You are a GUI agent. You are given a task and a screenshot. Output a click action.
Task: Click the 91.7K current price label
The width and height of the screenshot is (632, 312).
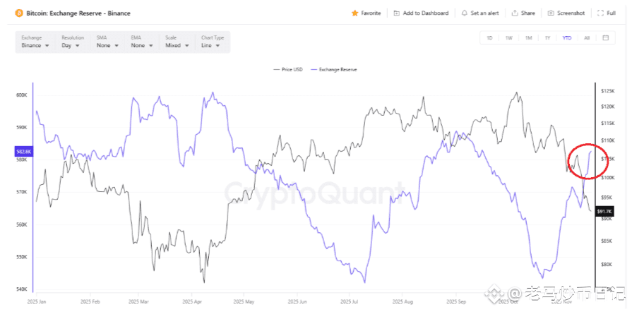pyautogui.click(x=604, y=211)
